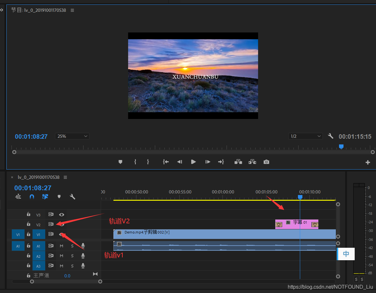This screenshot has height=293, width=376.
Task: Click the Go to Out point icon
Action: [x=221, y=162]
